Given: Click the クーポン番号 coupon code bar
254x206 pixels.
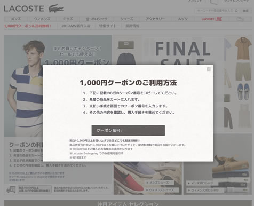Looking at the screenshot, I should 128,130.
